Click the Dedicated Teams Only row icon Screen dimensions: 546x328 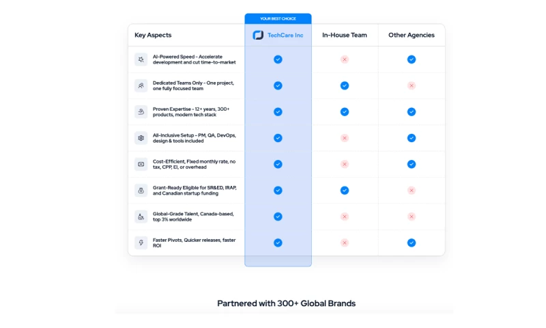click(141, 85)
